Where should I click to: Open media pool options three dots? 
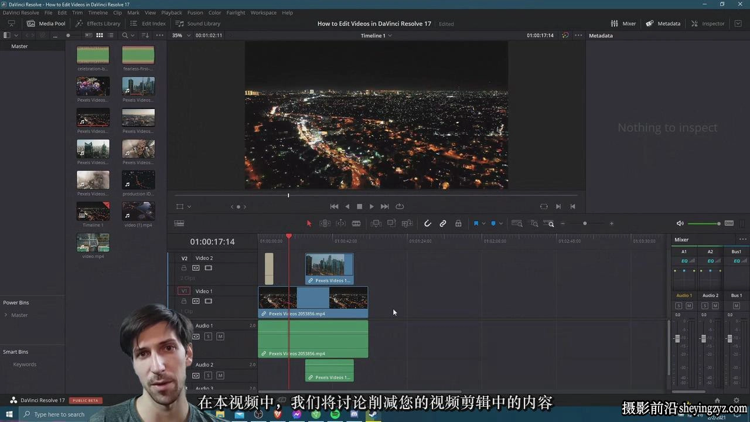click(159, 35)
